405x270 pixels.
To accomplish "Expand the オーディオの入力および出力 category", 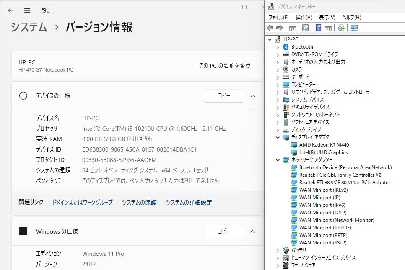I will (x=278, y=62).
